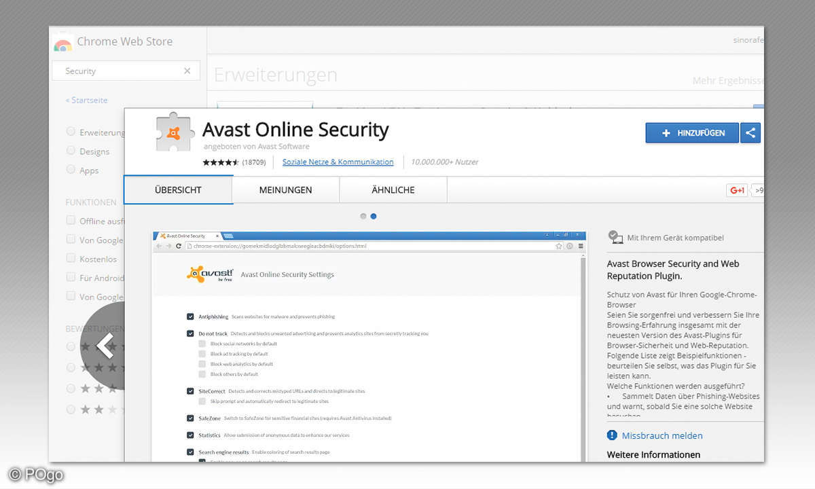Click the star rating of Avast Online Security
The image size is (815, 489).
221,162
